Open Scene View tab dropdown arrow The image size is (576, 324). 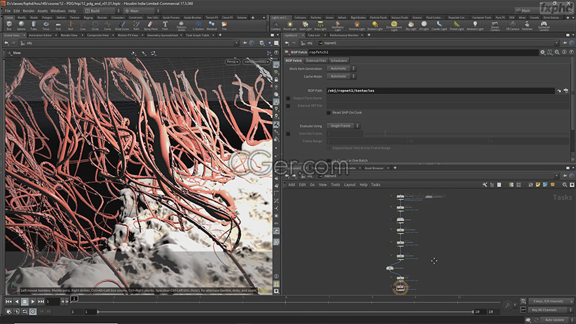point(24,35)
